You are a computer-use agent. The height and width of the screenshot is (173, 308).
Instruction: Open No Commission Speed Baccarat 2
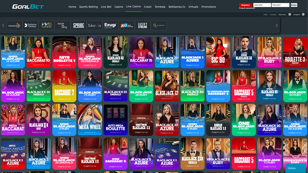218,86
